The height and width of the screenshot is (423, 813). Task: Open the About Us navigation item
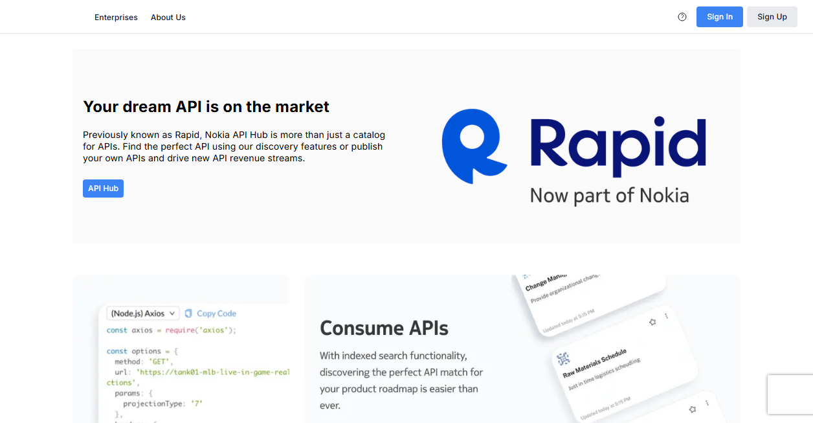coord(168,17)
